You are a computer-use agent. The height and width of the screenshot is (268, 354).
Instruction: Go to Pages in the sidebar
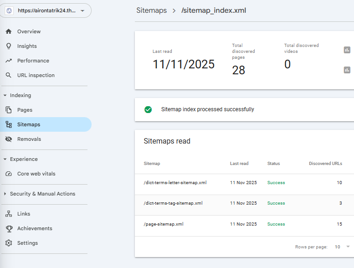click(x=25, y=110)
